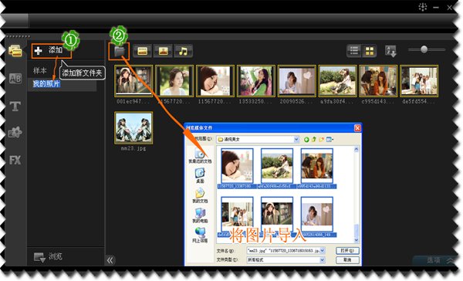Open the Transition (AB) library

pyautogui.click(x=15, y=79)
